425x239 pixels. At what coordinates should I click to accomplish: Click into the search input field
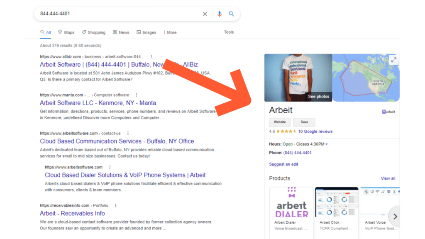click(116, 14)
